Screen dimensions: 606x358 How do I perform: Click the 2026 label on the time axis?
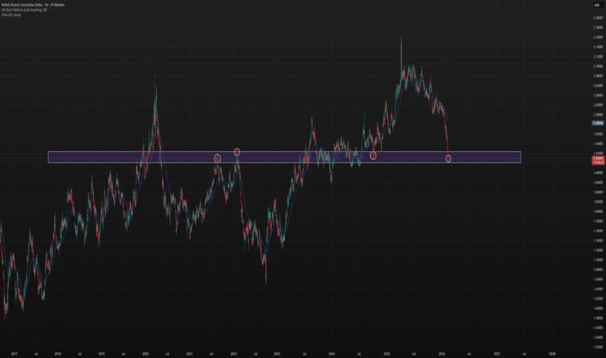(x=441, y=353)
